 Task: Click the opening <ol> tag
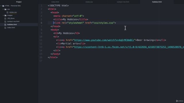[56, 37]
